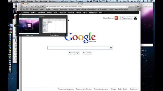Image resolution: width=163 pixels, height=91 pixels.
Task: Open Переводчик Google bookmark
Action: [x=122, y=9]
